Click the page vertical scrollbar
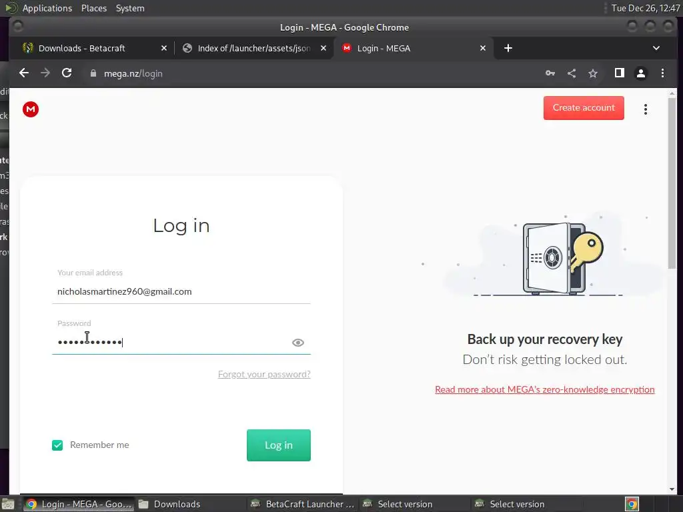683x512 pixels. (672, 183)
